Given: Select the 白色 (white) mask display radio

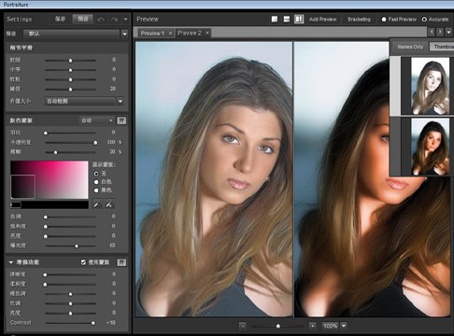Looking at the screenshot, I should tap(96, 182).
